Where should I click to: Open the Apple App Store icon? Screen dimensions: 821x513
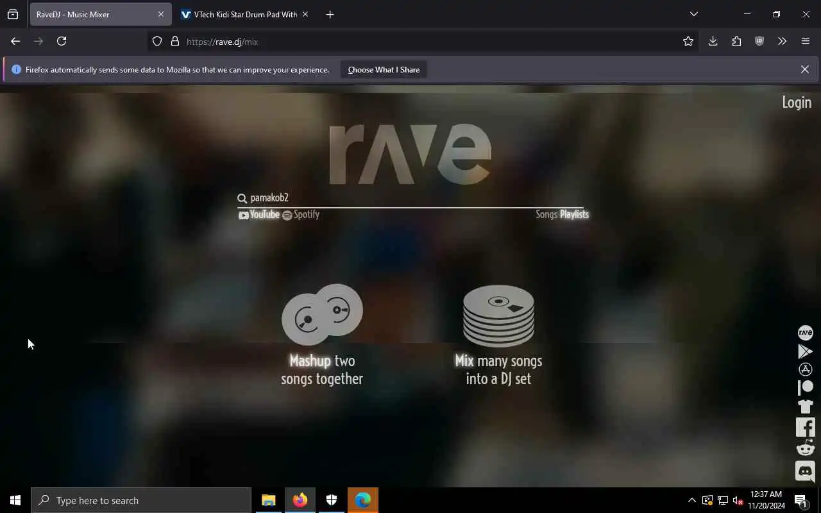click(x=805, y=369)
